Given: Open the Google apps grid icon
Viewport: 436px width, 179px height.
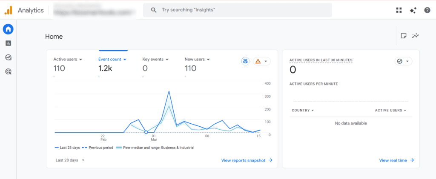Looking at the screenshot, I should pyautogui.click(x=399, y=10).
